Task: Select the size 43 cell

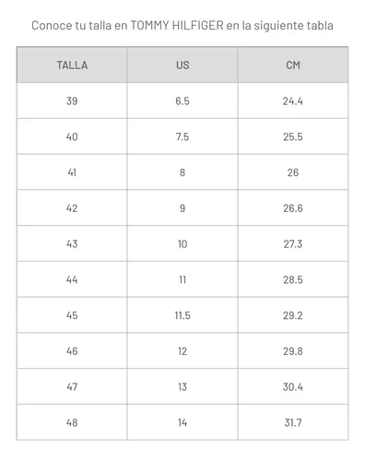Action: (x=72, y=243)
